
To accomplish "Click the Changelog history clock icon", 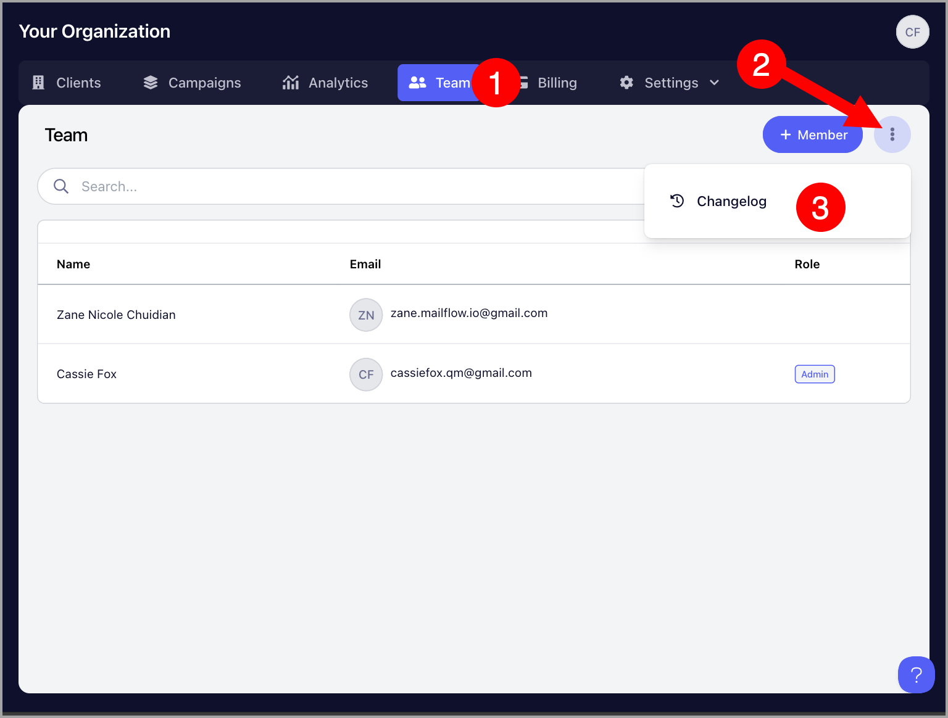I will pyautogui.click(x=677, y=201).
